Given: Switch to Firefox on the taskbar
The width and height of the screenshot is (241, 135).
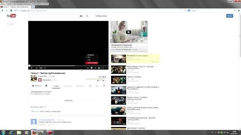Looking at the screenshot, I should point(34,132).
